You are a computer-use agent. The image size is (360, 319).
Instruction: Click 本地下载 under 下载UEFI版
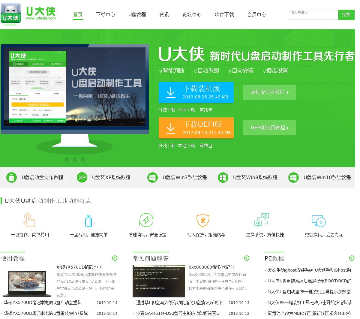point(187,146)
